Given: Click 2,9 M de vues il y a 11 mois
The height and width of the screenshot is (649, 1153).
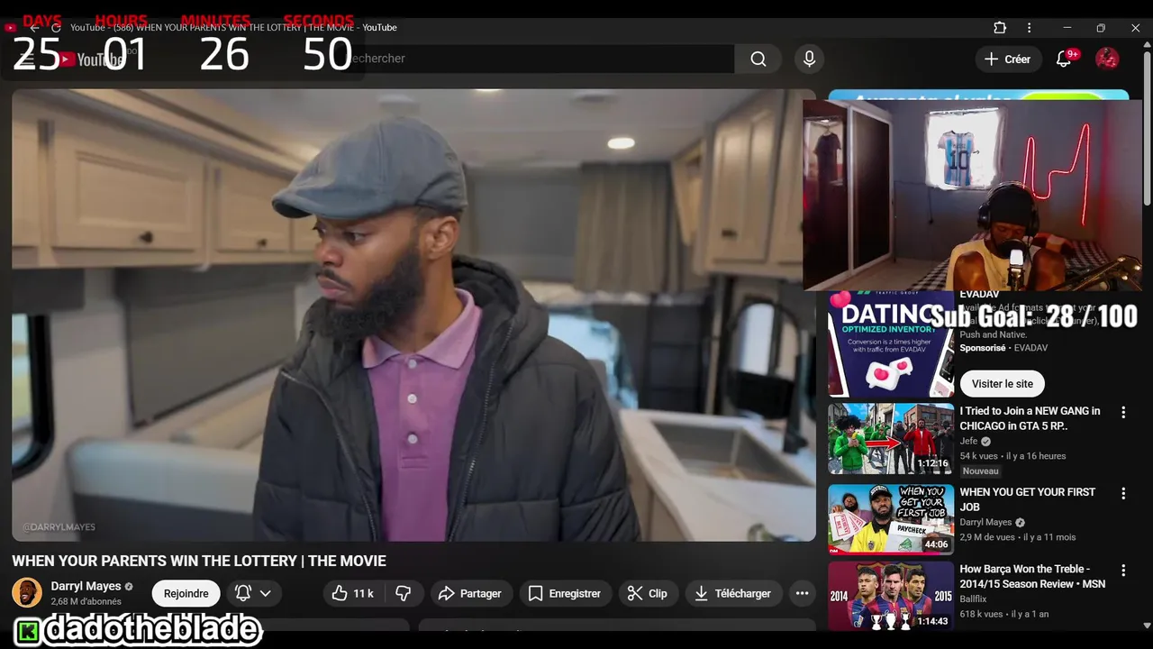Looking at the screenshot, I should pyautogui.click(x=1018, y=537).
